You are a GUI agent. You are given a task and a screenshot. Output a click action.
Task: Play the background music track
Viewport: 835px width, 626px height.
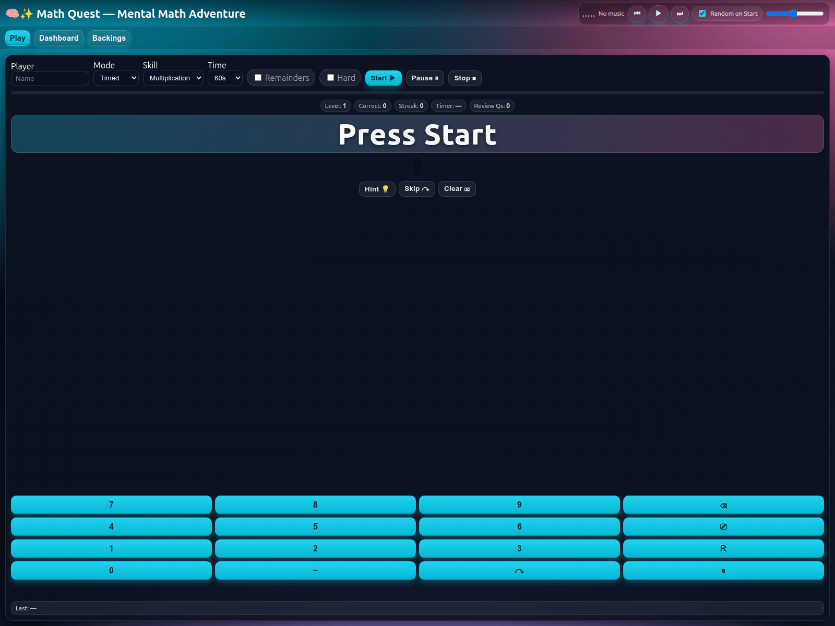pos(658,14)
